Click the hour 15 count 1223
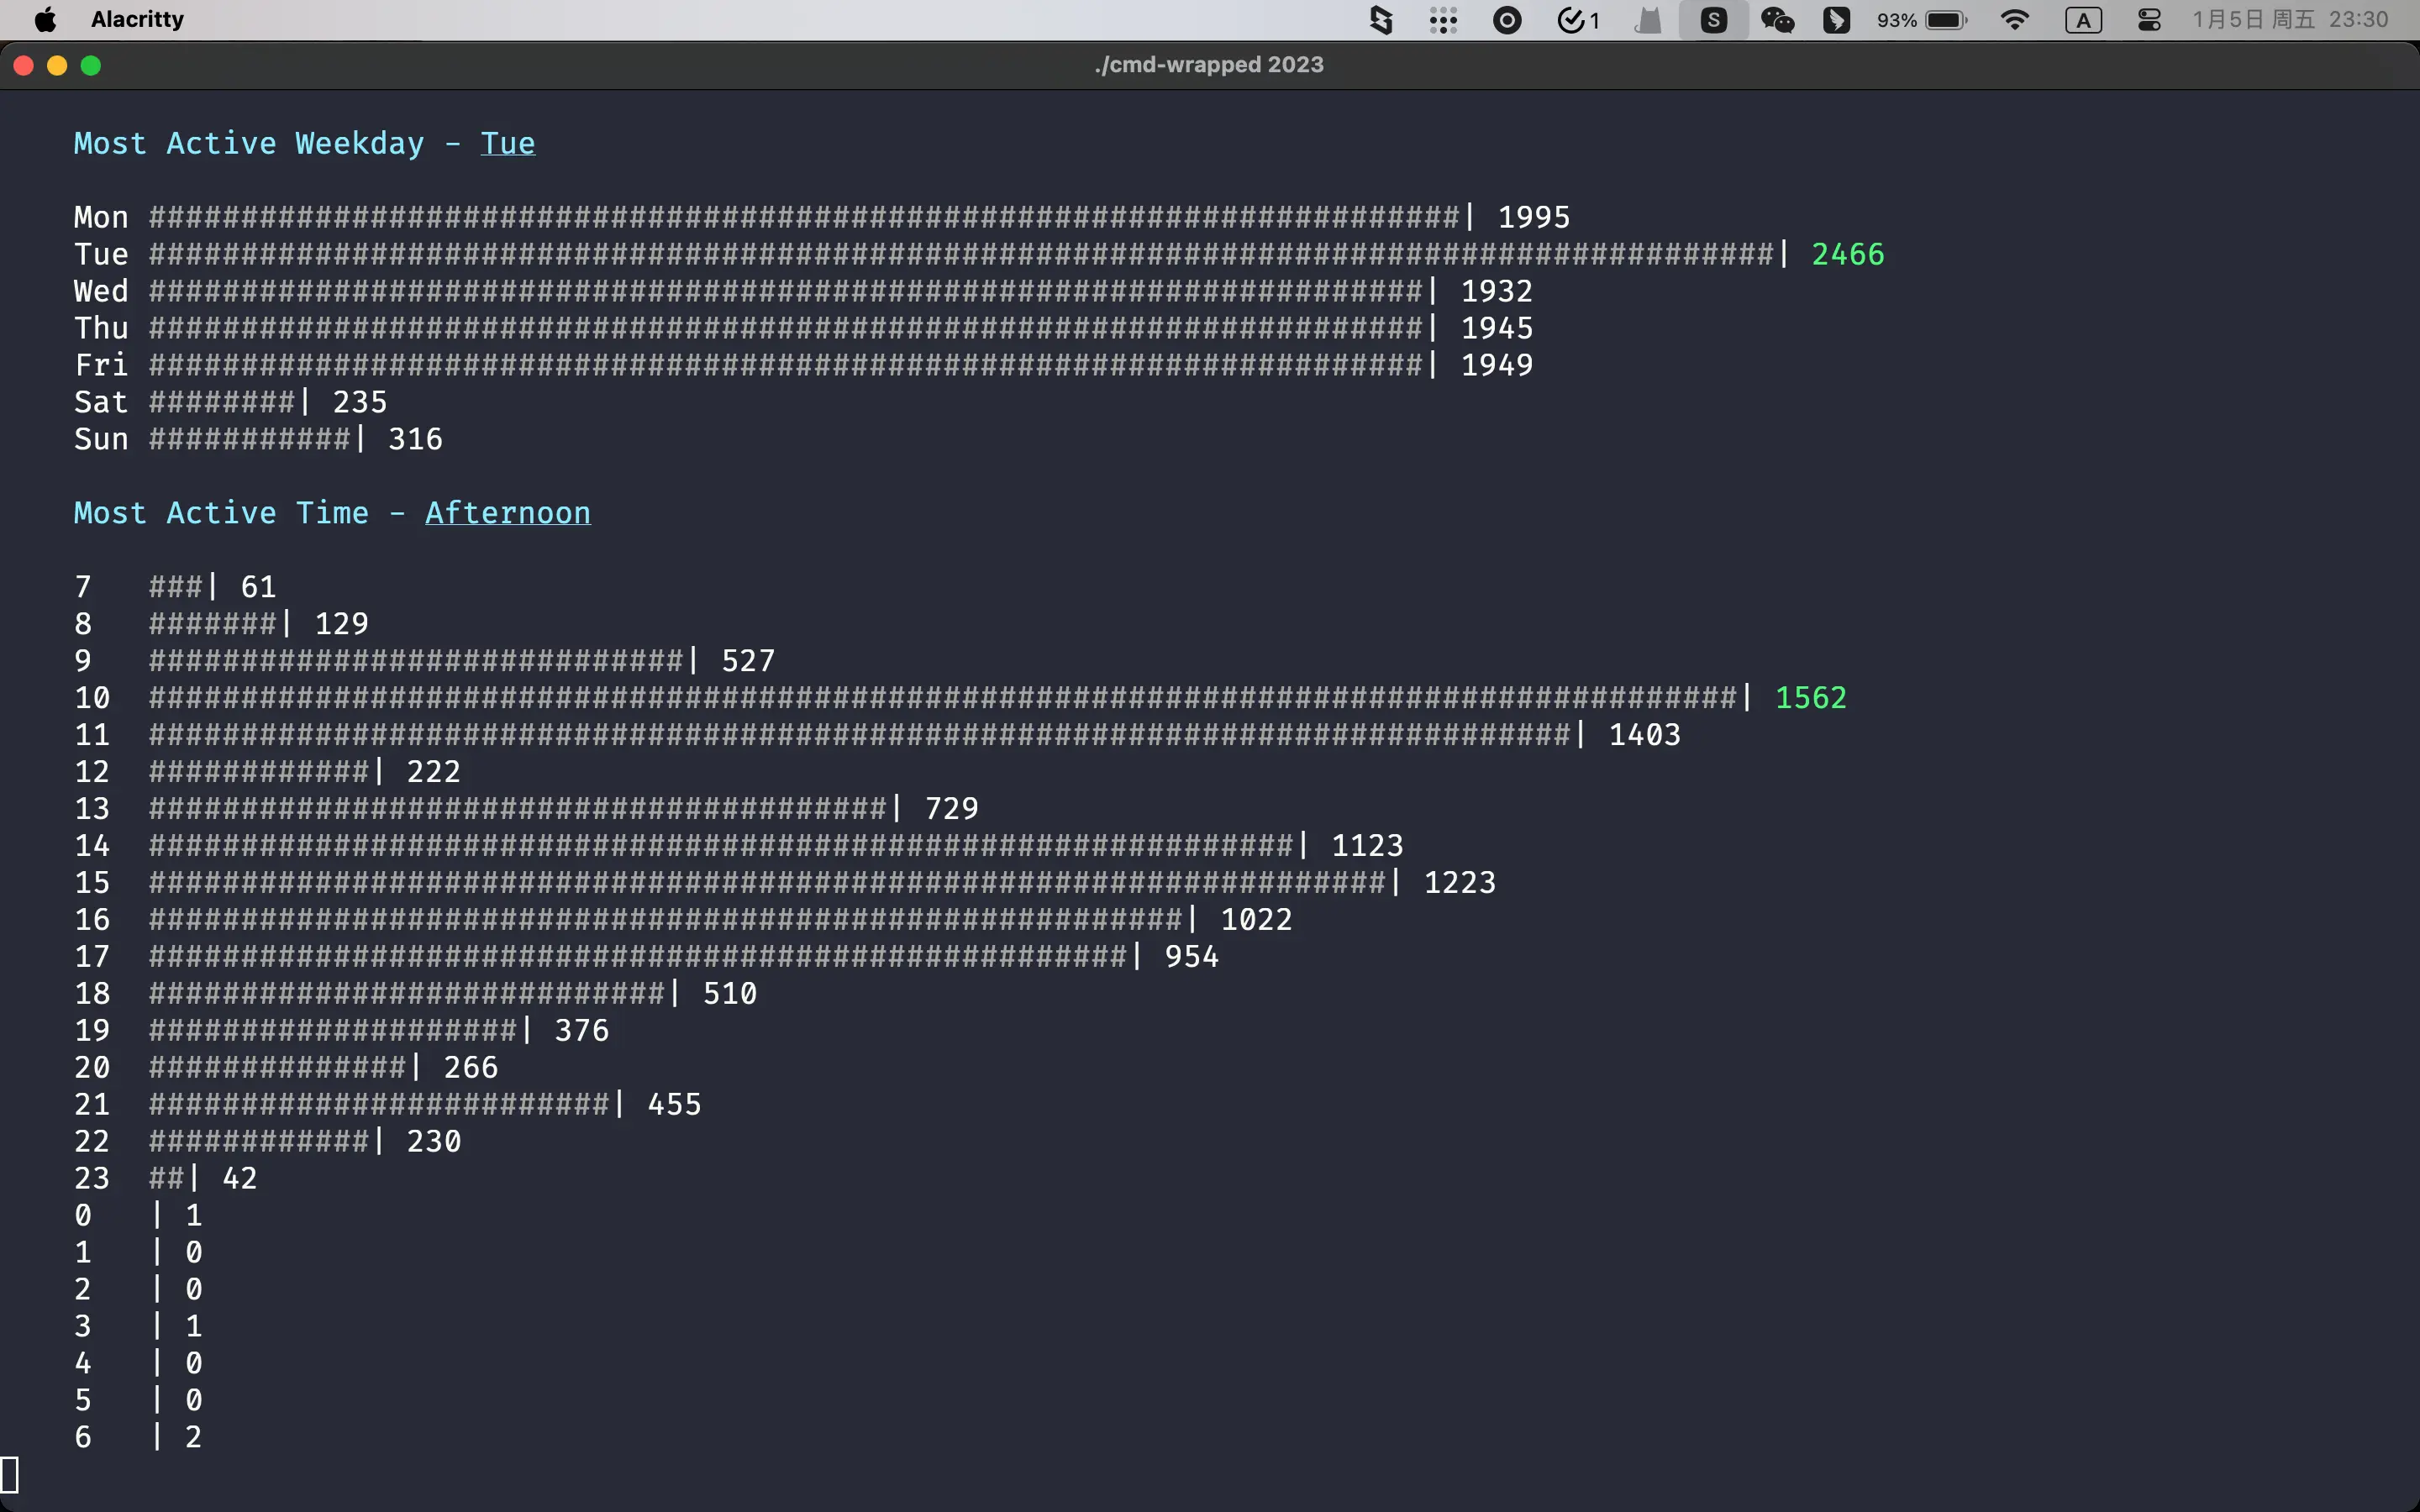 point(1460,883)
